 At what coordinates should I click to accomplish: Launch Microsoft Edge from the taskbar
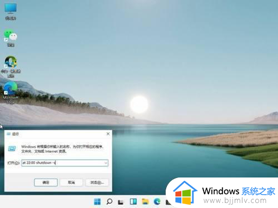coord(157,201)
